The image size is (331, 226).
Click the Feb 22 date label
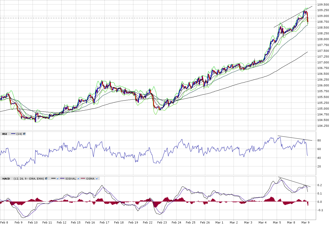pyautogui.click(x=148, y=222)
